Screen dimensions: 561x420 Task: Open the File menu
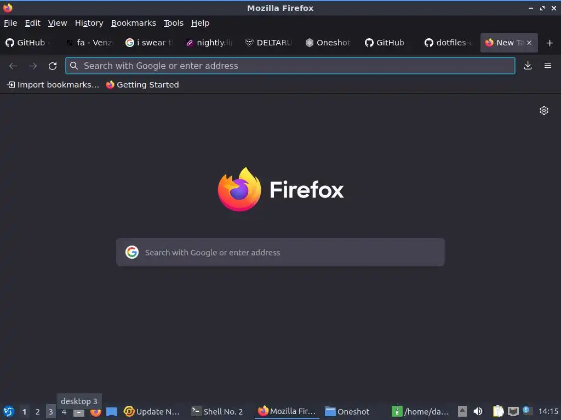(10, 23)
